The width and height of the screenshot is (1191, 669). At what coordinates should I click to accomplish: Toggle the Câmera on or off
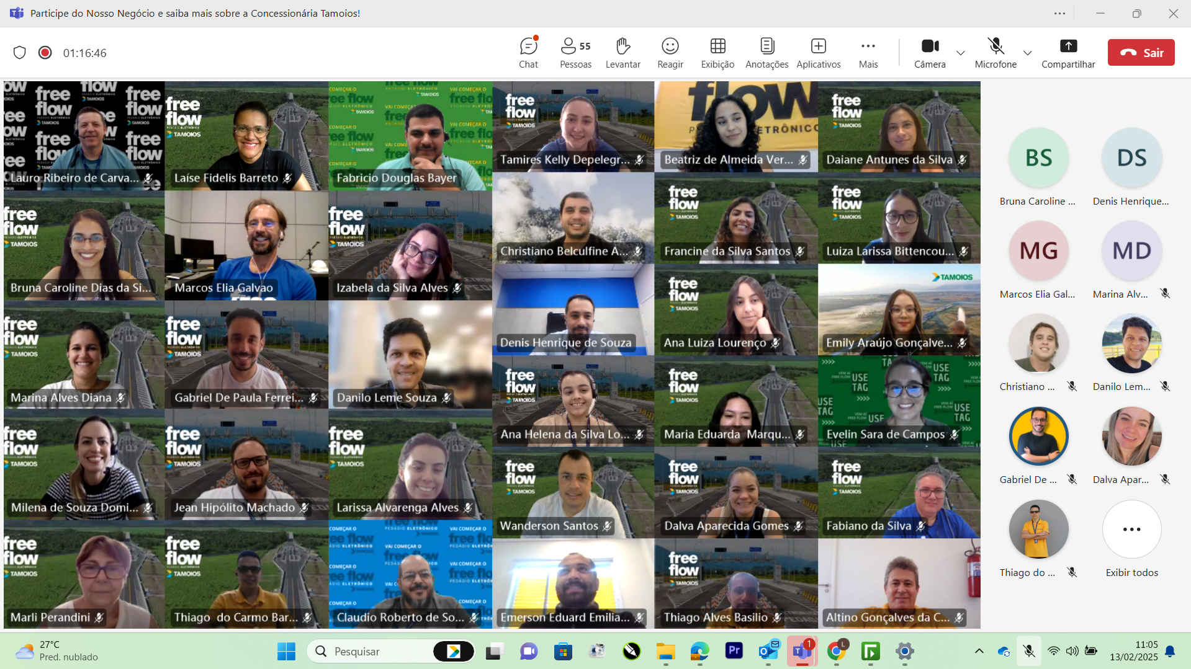pyautogui.click(x=930, y=53)
